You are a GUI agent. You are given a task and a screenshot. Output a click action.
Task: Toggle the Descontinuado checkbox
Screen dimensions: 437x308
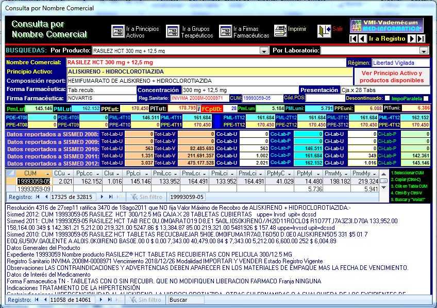coord(387,98)
